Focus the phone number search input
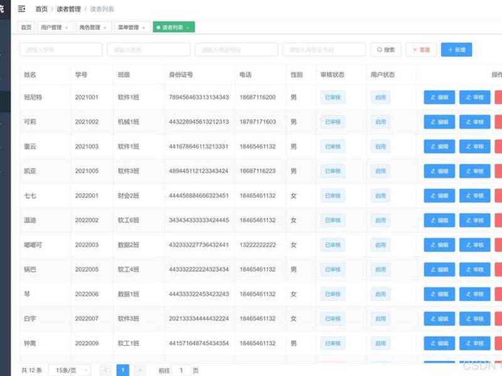This screenshot has height=376, width=502. tap(237, 50)
